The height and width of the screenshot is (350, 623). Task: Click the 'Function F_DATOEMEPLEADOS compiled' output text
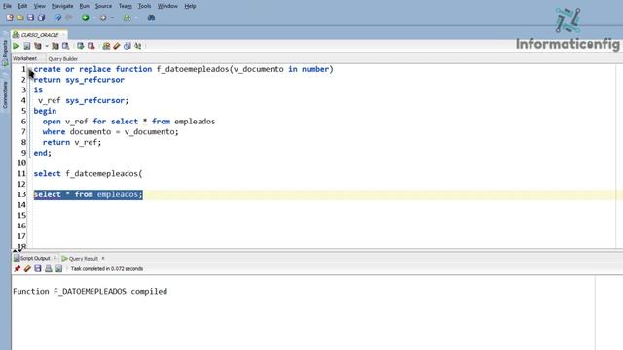tap(90, 292)
